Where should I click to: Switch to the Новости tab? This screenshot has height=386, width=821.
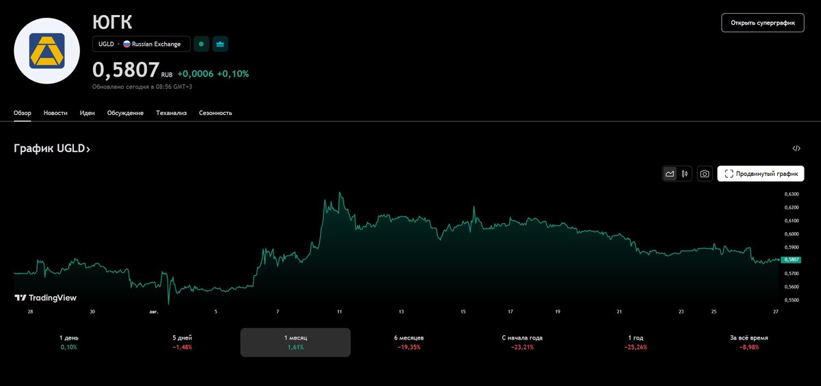click(x=55, y=113)
